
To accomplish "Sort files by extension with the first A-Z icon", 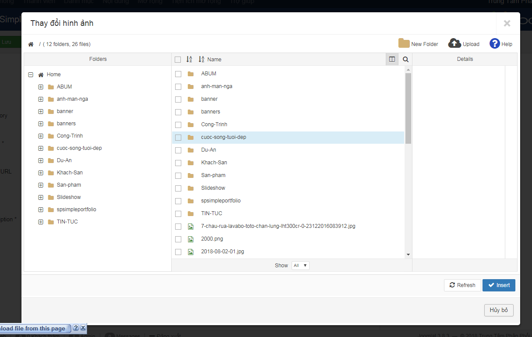I will pos(189,59).
